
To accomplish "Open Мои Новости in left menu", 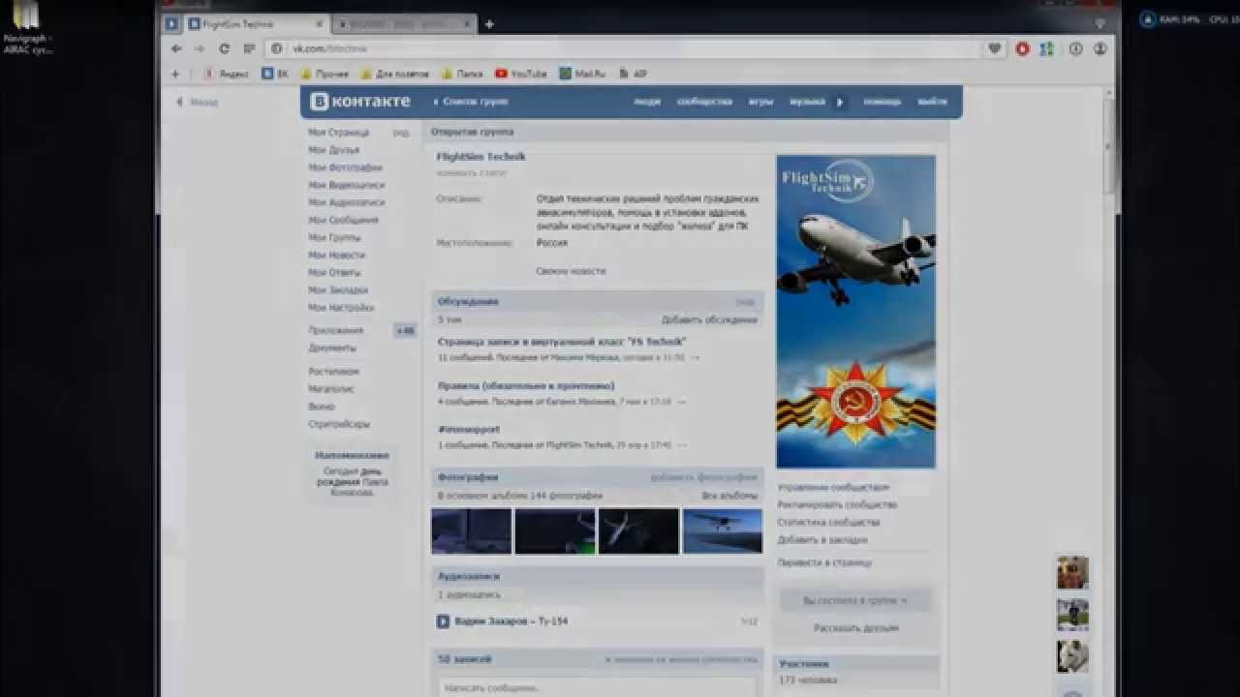I will click(336, 255).
